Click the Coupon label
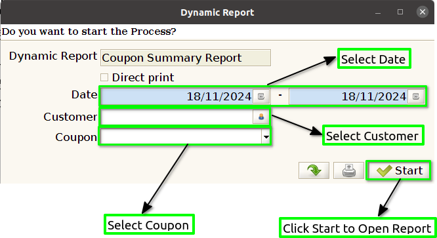This screenshot has width=437, height=238. (76, 137)
